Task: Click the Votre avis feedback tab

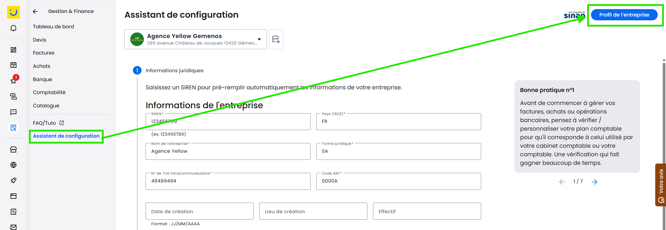Action: [661, 185]
